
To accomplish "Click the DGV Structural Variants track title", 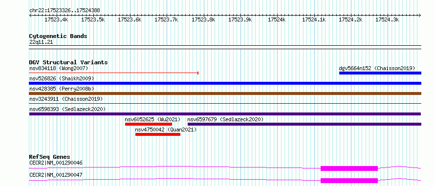I will [68, 62].
